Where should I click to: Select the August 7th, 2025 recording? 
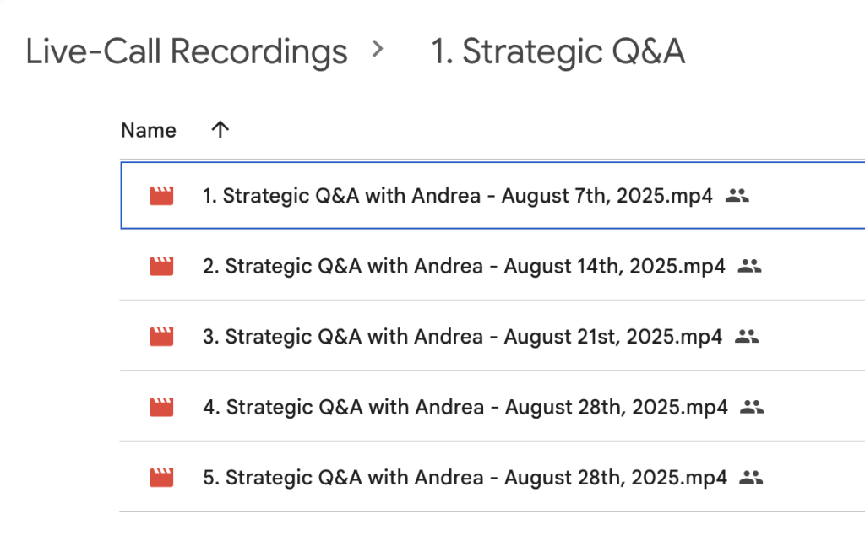point(457,197)
